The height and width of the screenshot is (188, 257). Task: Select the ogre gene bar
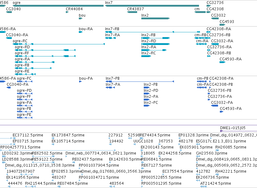[x=58, y=6]
